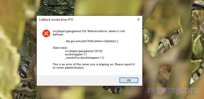The height and width of the screenshot is (99, 204).
Task: Click the OK button in the error dialog
Action: click(129, 80)
